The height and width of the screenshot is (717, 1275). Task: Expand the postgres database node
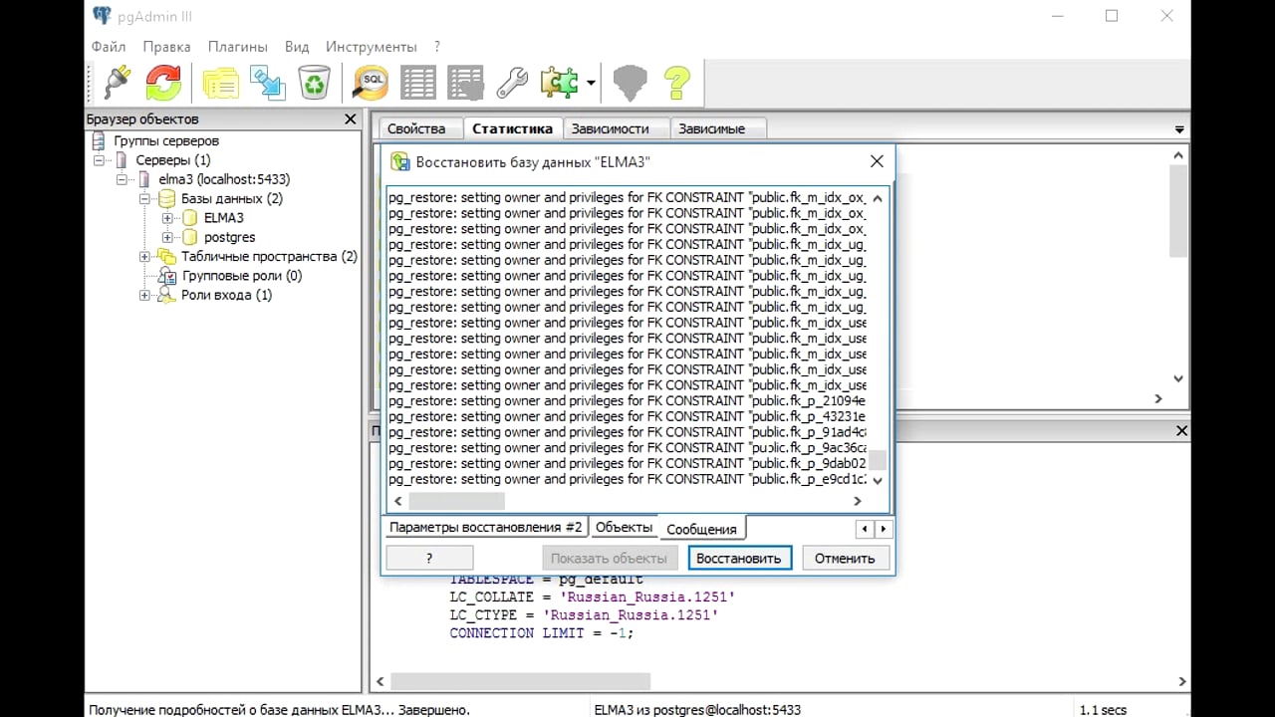click(166, 237)
